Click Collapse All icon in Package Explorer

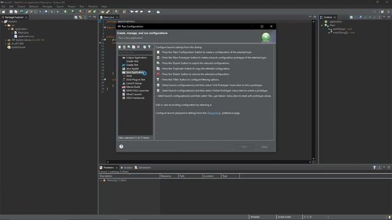76,17
